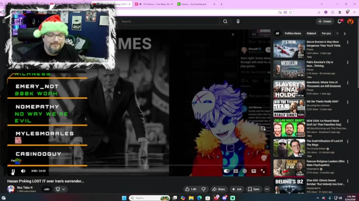This screenshot has width=359, height=201.
Task: Bookmark the page with the star icon
Action: tap(290, 12)
